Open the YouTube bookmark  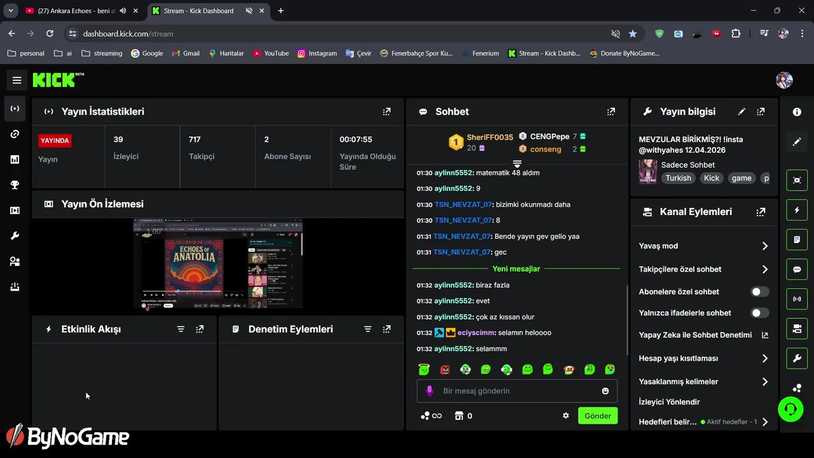click(270, 53)
